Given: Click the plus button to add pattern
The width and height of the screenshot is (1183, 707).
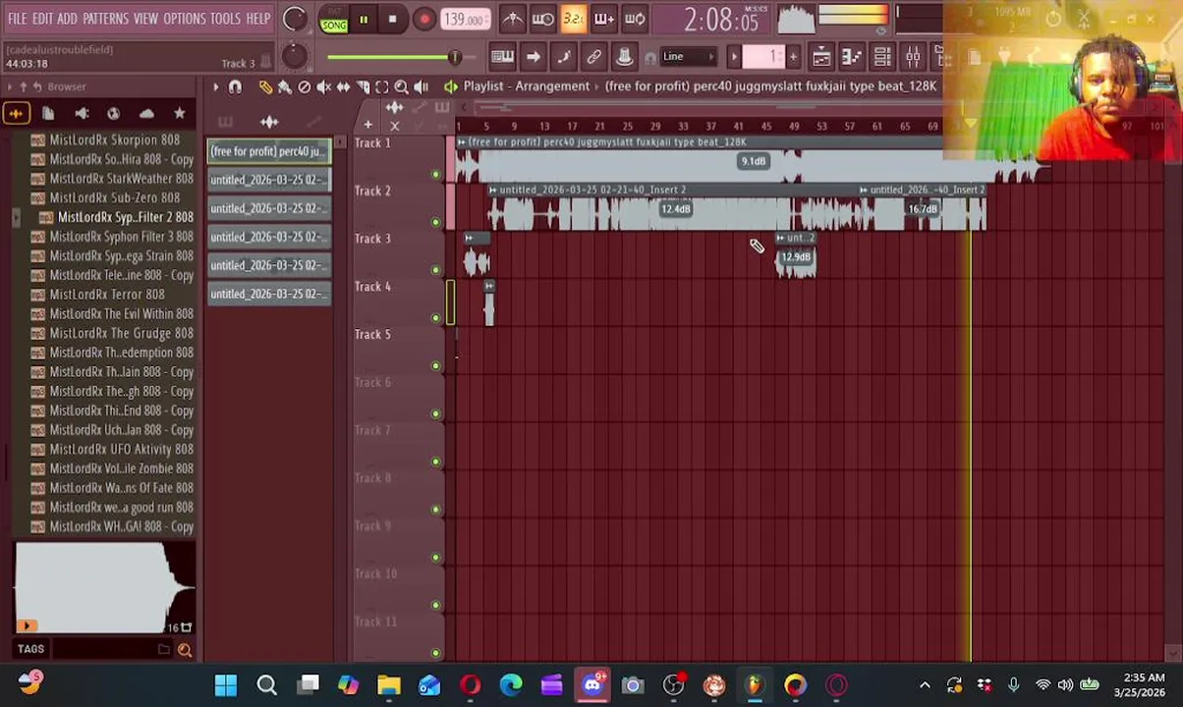Looking at the screenshot, I should coord(793,57).
